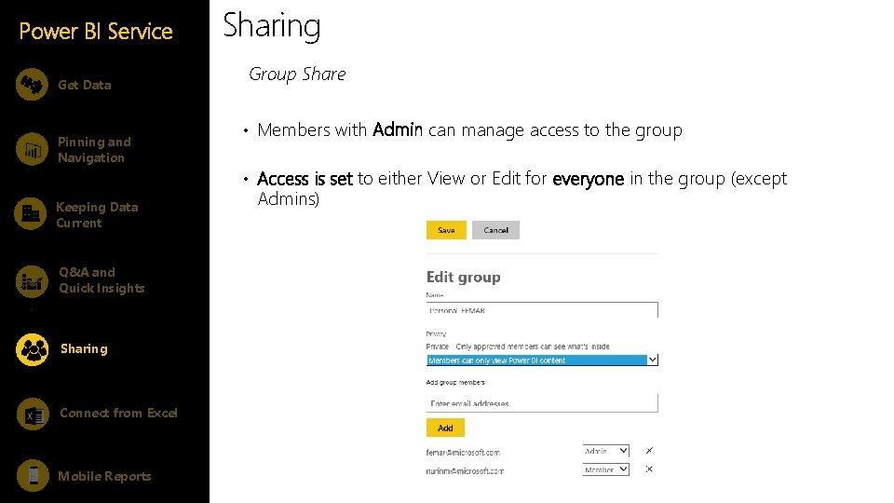Click the Private privacy description text
This screenshot has height=503, width=894.
pyautogui.click(x=518, y=347)
